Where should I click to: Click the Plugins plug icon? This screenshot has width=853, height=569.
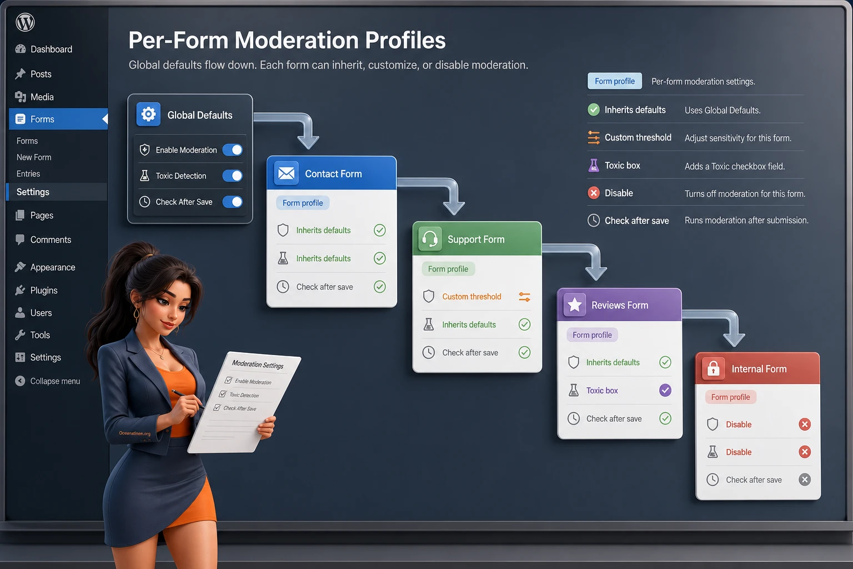20,290
